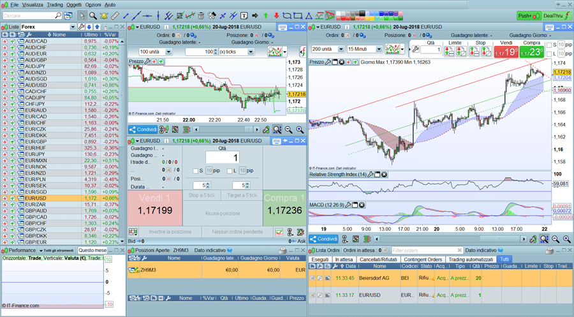
Task: Pick the white color swatch in palette
Action: (x=338, y=13)
